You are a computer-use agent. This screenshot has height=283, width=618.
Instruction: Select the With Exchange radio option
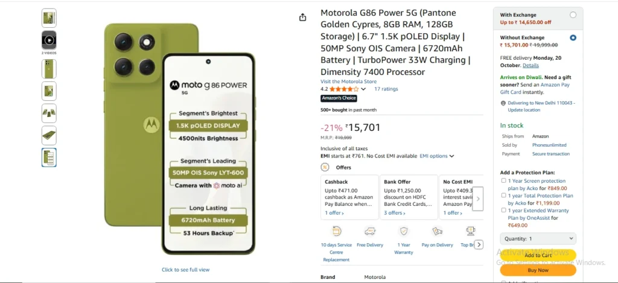point(573,15)
